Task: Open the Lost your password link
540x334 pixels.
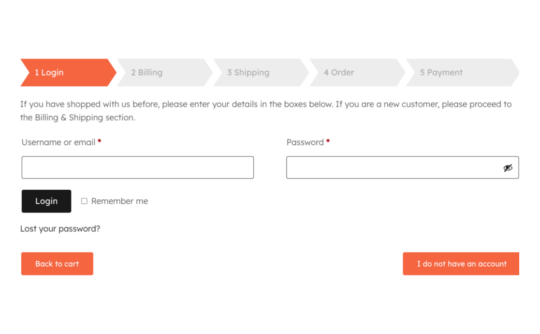Action: pyautogui.click(x=60, y=228)
